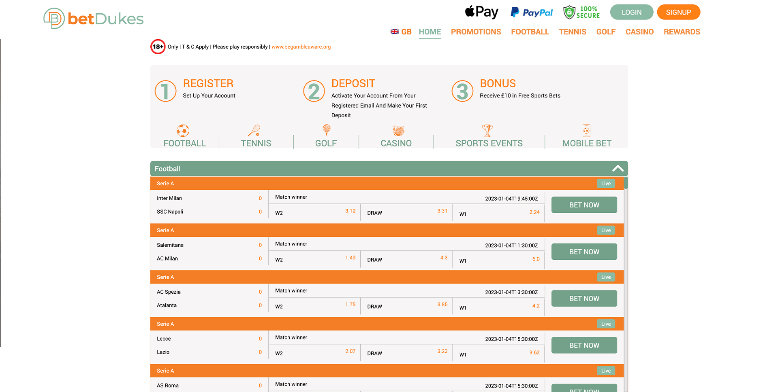This screenshot has width=778, height=392.
Task: Click the Apple Pay icon
Action: click(x=481, y=12)
